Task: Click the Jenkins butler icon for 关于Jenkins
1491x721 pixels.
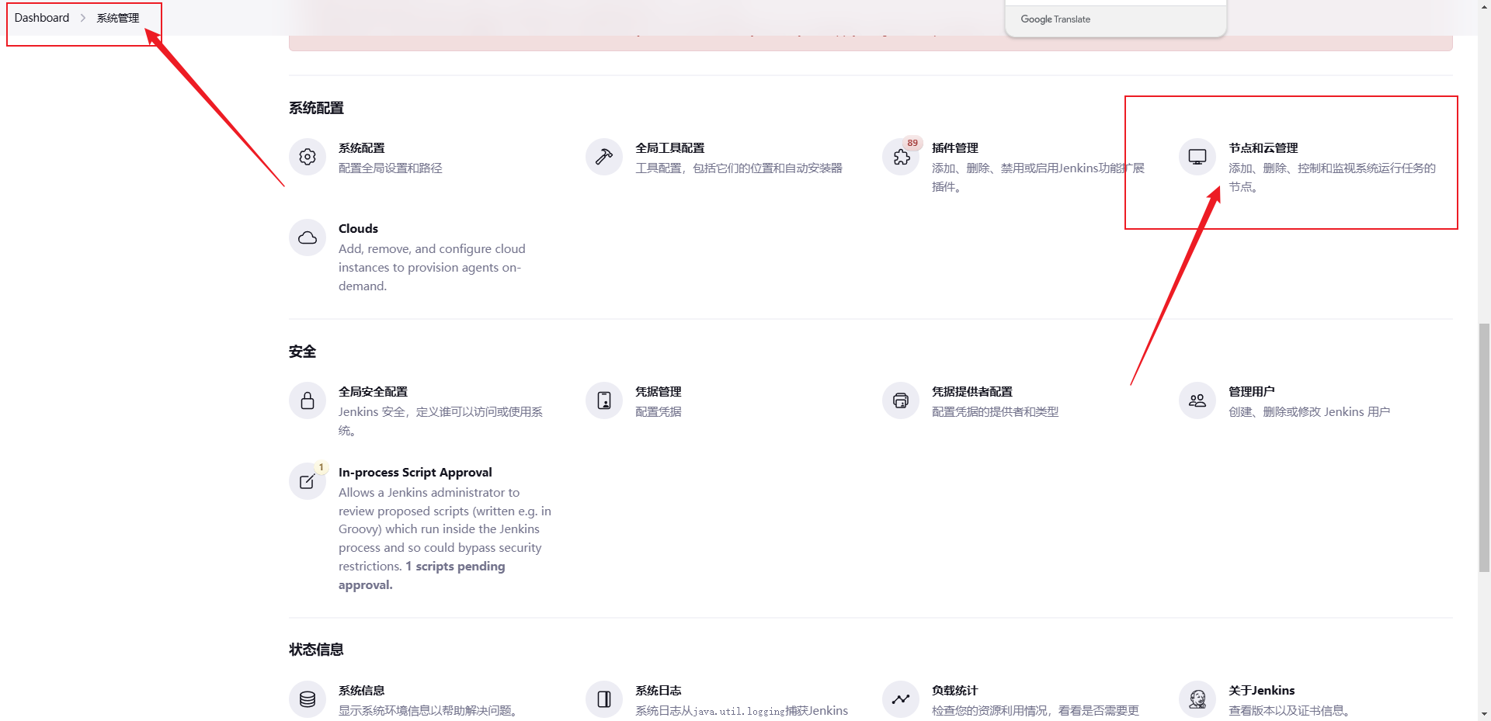Action: pyautogui.click(x=1197, y=699)
